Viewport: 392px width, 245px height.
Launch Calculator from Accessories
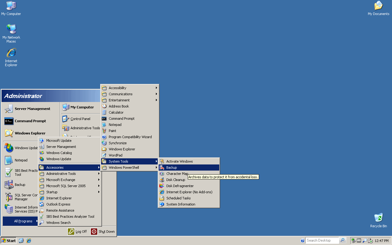click(130, 112)
